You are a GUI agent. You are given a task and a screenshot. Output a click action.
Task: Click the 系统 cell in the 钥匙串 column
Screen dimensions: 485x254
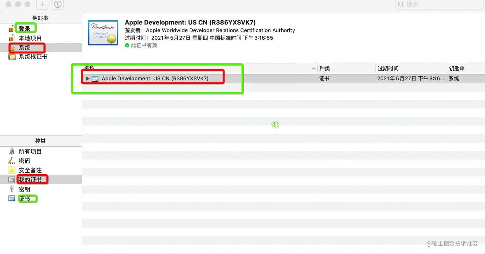(x=454, y=78)
